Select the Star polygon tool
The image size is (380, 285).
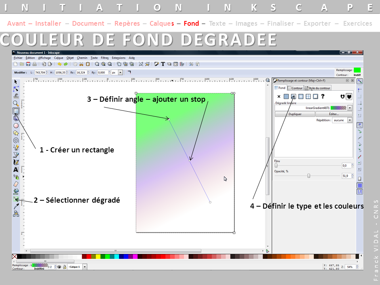click(x=16, y=133)
